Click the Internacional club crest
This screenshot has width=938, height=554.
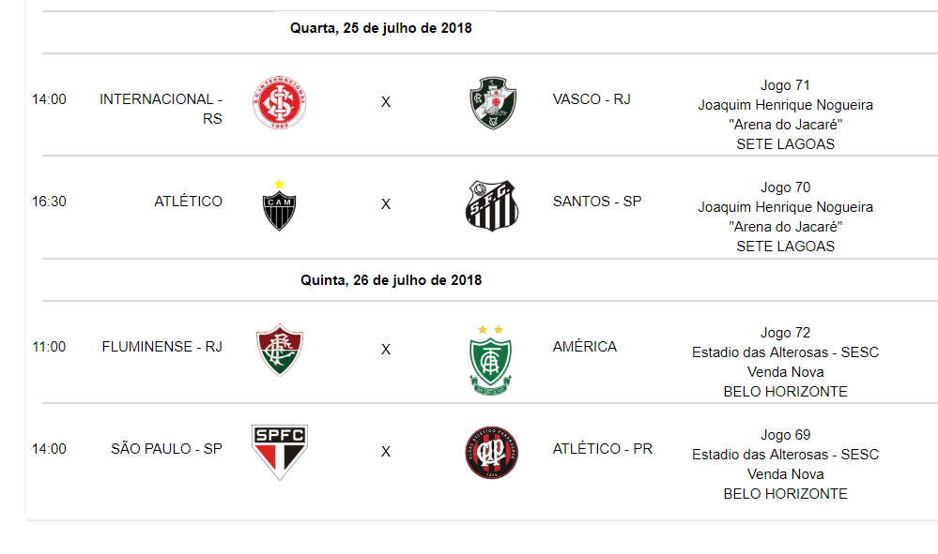coord(280,103)
